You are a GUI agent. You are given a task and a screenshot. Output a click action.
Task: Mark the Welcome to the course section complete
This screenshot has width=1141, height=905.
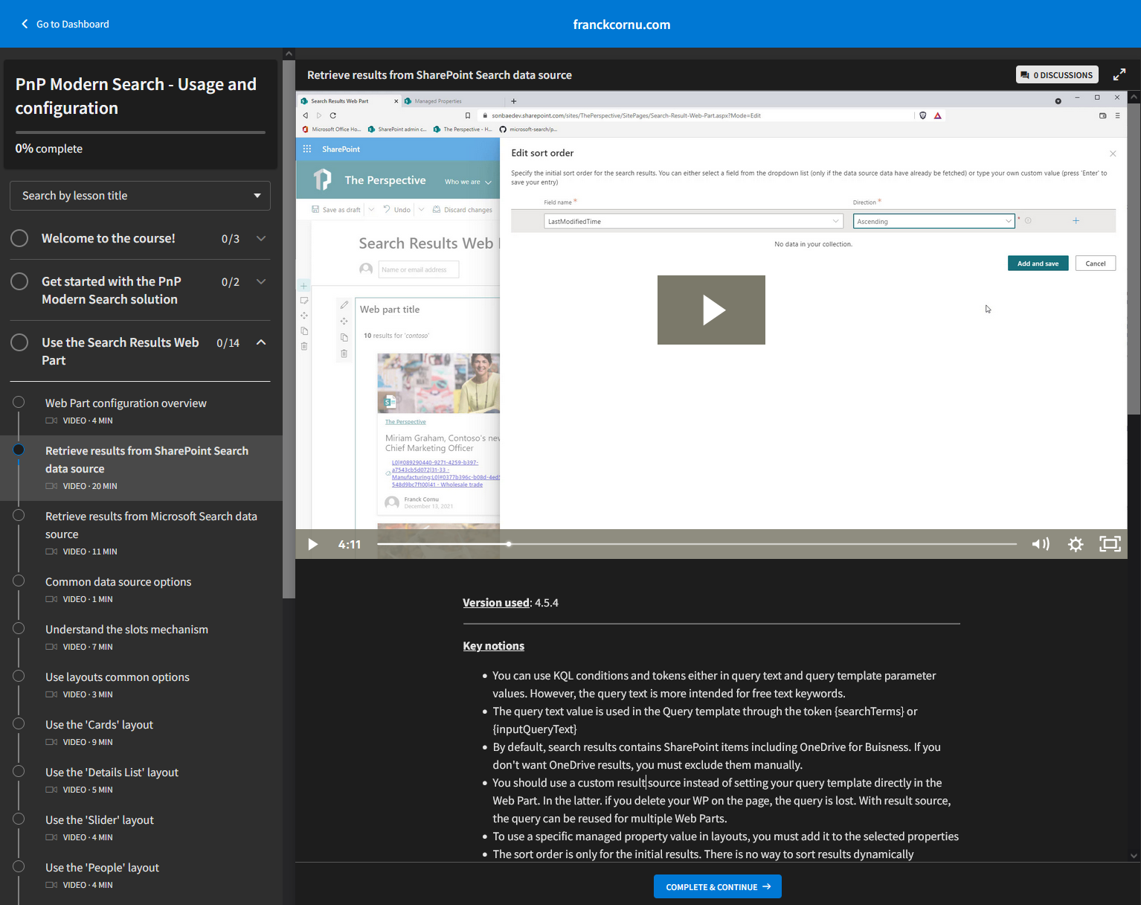coord(19,238)
